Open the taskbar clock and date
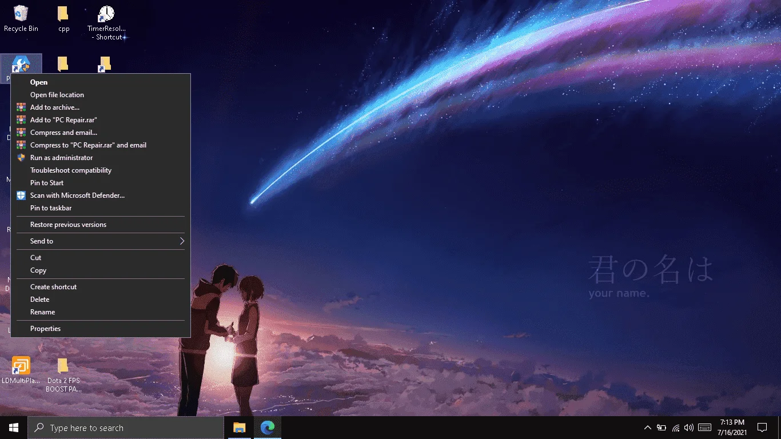 coord(732,428)
